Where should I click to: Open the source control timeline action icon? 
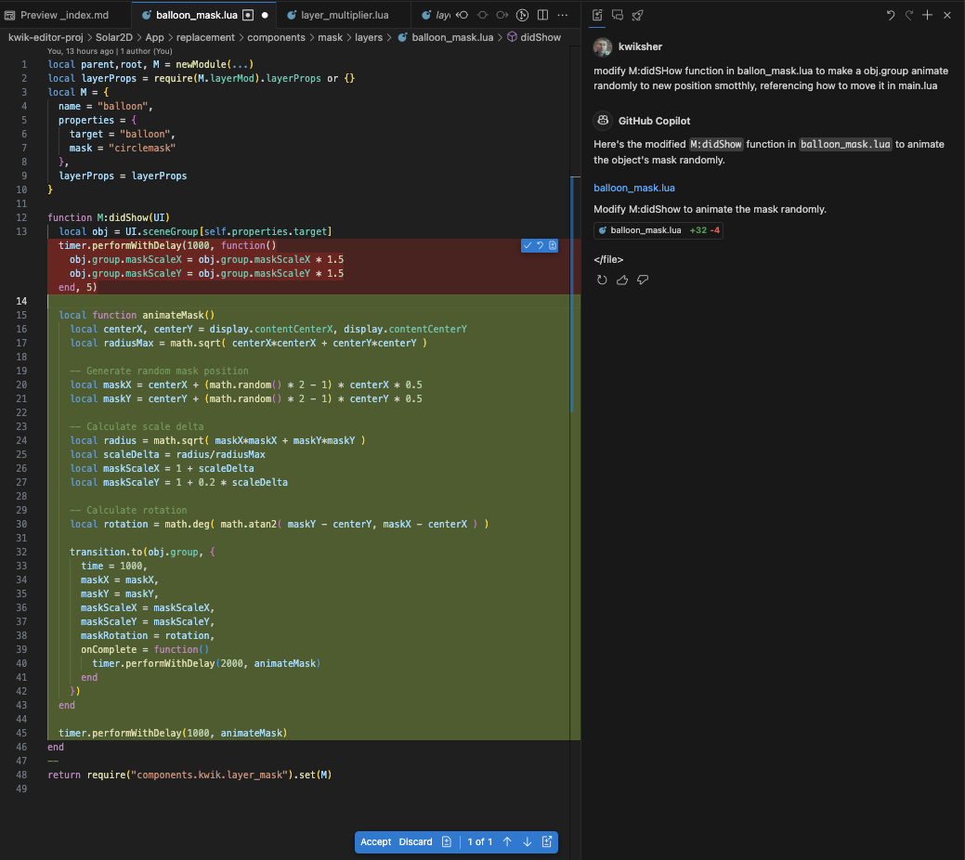click(x=523, y=15)
